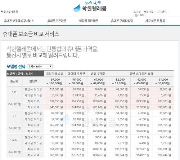Click the 모델명 선택 label
Image resolution: width=180 pixels, height=160 pixels.
click(16, 66)
